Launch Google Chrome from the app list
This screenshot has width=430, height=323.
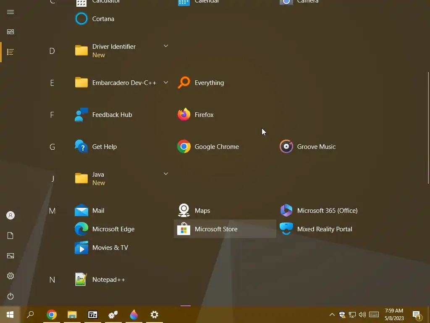tap(225, 147)
